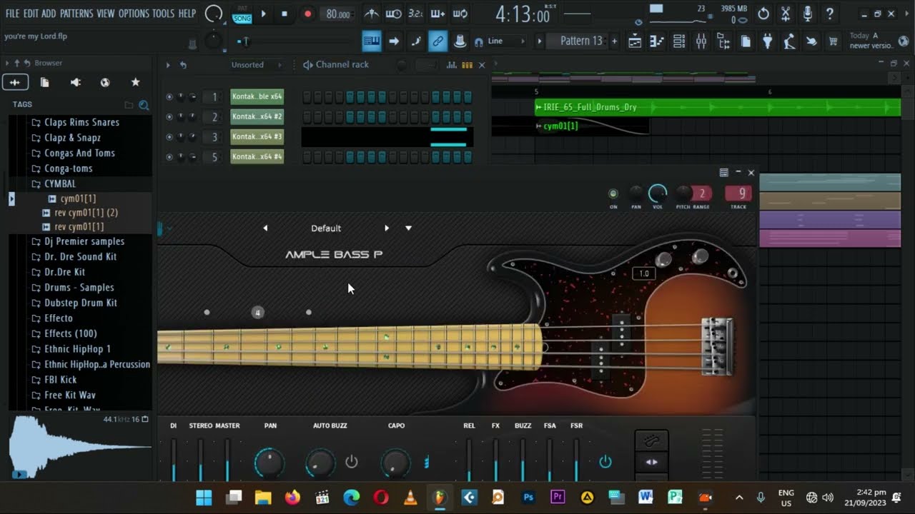The width and height of the screenshot is (915, 514).
Task: Toggle Channel rack graph editor icon
Action: (x=451, y=65)
